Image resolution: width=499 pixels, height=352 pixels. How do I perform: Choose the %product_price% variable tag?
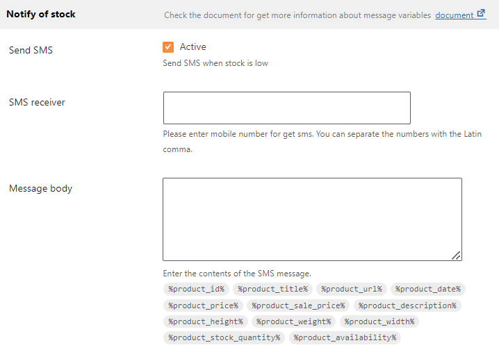coord(203,305)
